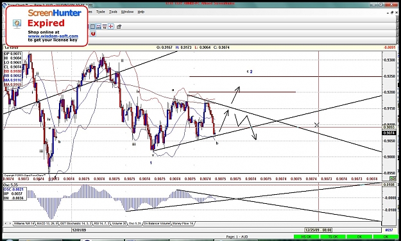401x241 pixels.
Task: Switch to the Williams %R 14 tab
Action: pos(24,223)
